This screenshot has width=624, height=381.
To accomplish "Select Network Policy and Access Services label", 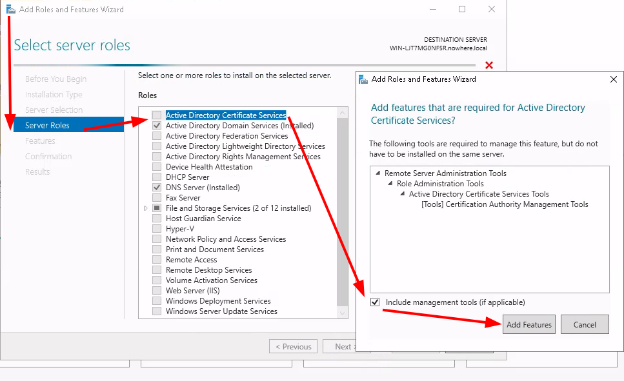I will 226,239.
